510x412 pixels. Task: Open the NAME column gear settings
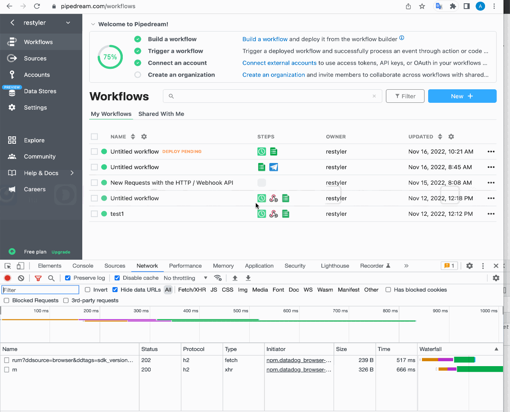(144, 136)
